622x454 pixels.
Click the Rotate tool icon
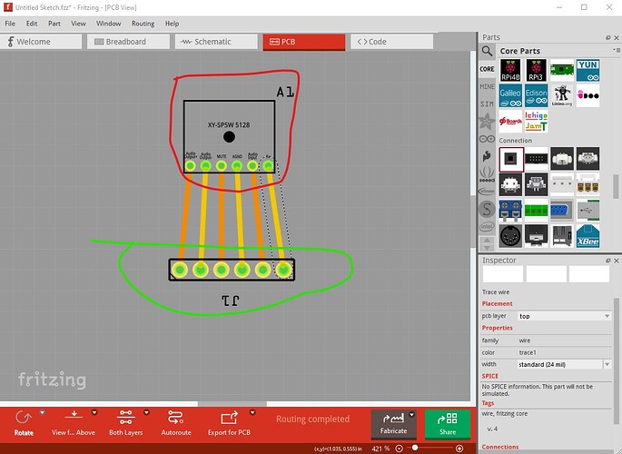tap(24, 418)
